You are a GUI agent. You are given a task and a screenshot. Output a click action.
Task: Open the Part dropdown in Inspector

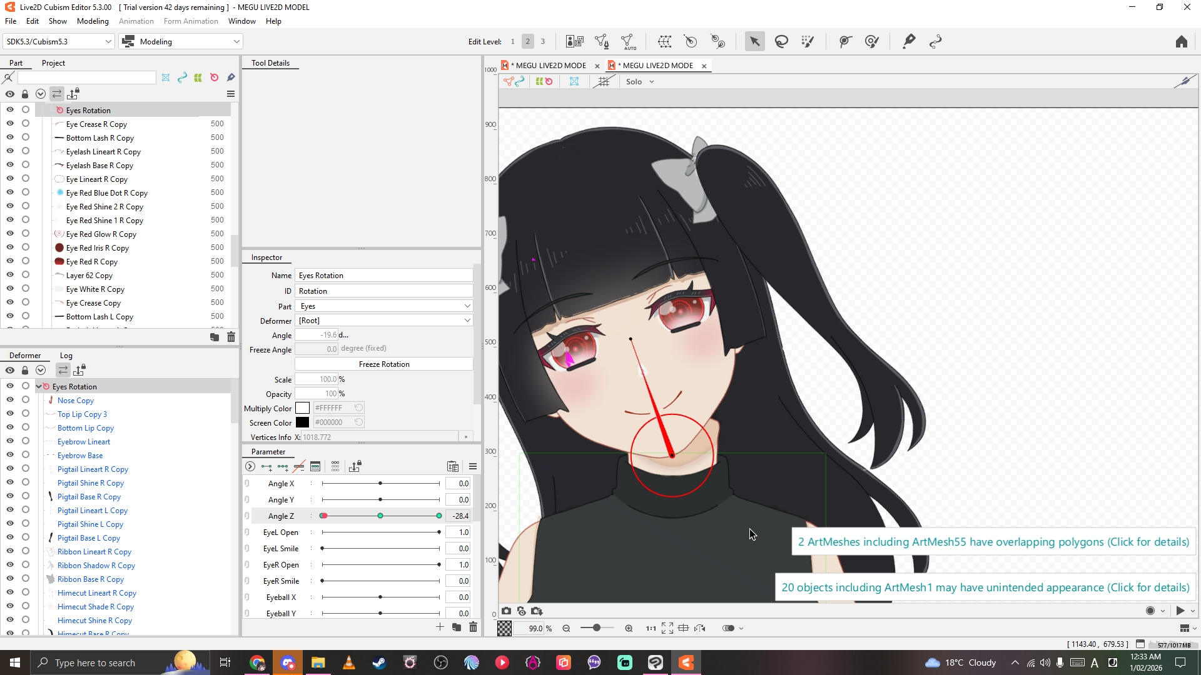(x=384, y=306)
